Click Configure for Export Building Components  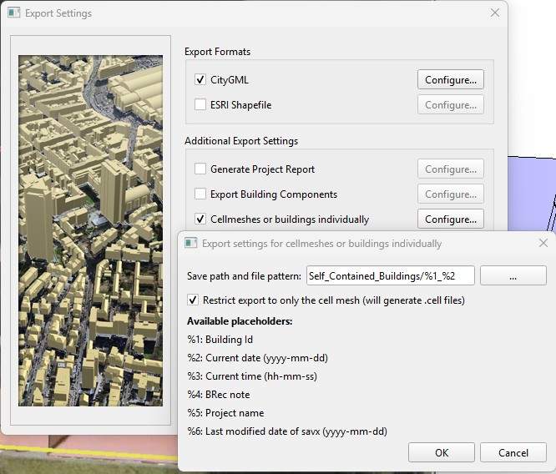pyautogui.click(x=450, y=194)
